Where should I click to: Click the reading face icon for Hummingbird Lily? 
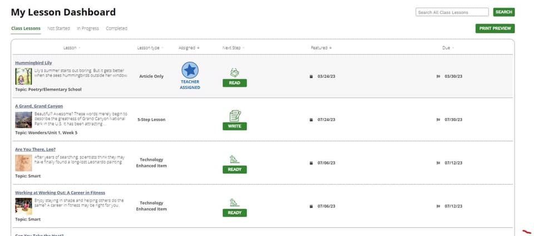click(234, 72)
